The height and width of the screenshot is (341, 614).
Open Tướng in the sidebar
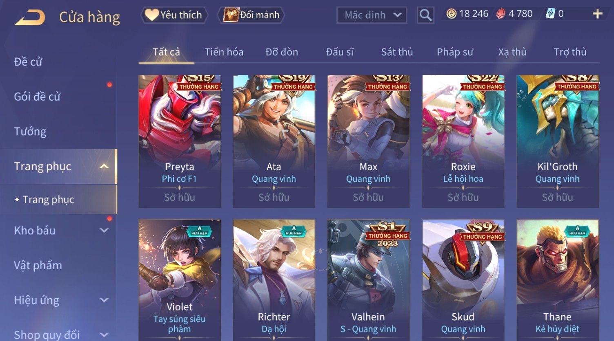tap(30, 132)
